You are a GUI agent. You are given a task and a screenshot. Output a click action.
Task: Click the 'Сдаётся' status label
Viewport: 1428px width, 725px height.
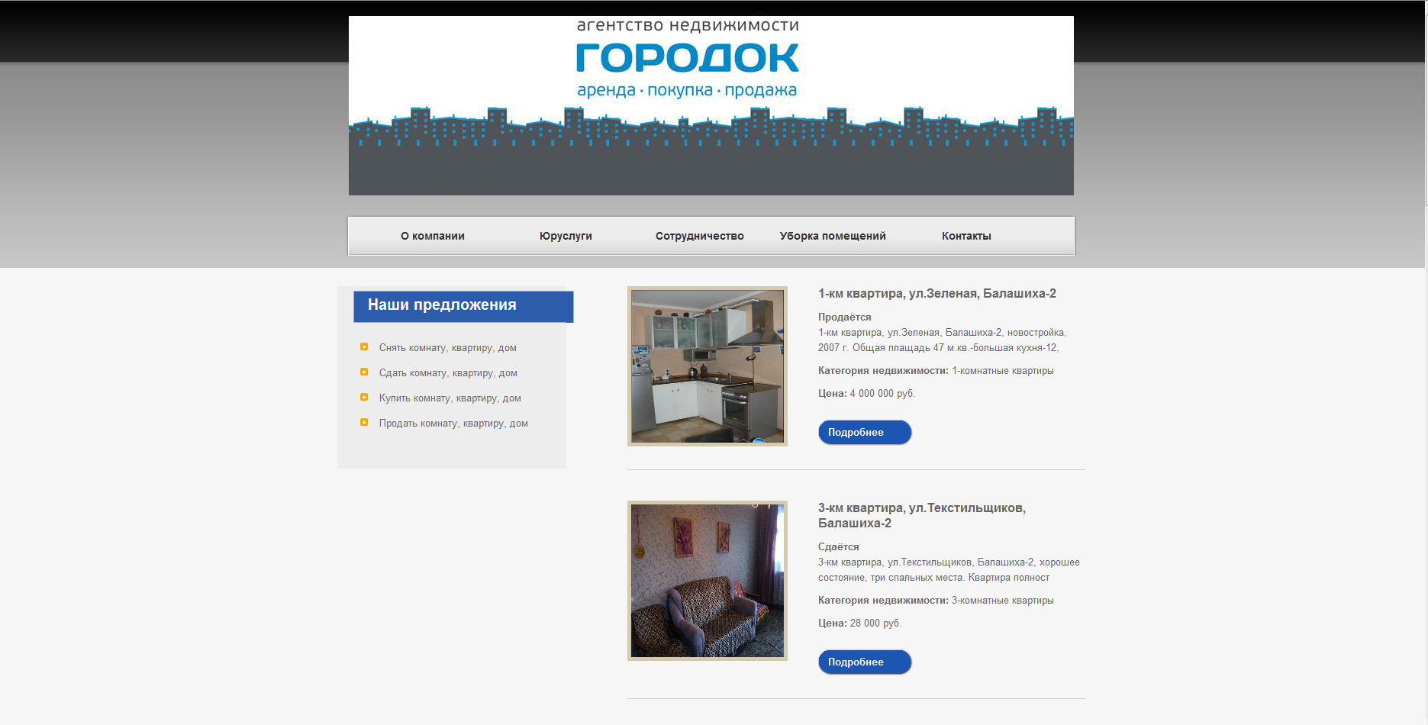coord(838,547)
